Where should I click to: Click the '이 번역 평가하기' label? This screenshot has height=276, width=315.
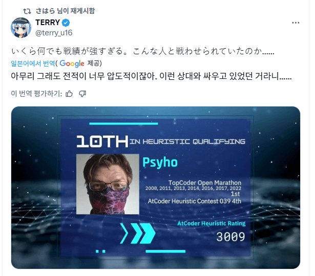click(x=36, y=93)
